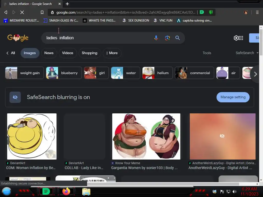Viewport: 263px width, 197px height.
Task: Open the profile avatar in the browser toolbar
Action: [x=246, y=12]
